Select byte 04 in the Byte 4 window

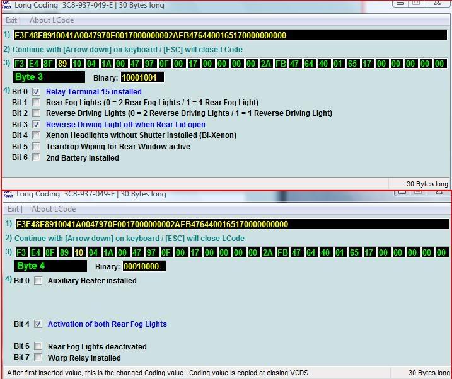tap(93, 252)
